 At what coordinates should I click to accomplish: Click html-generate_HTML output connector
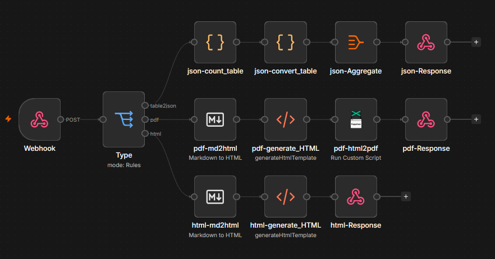tap(306, 197)
